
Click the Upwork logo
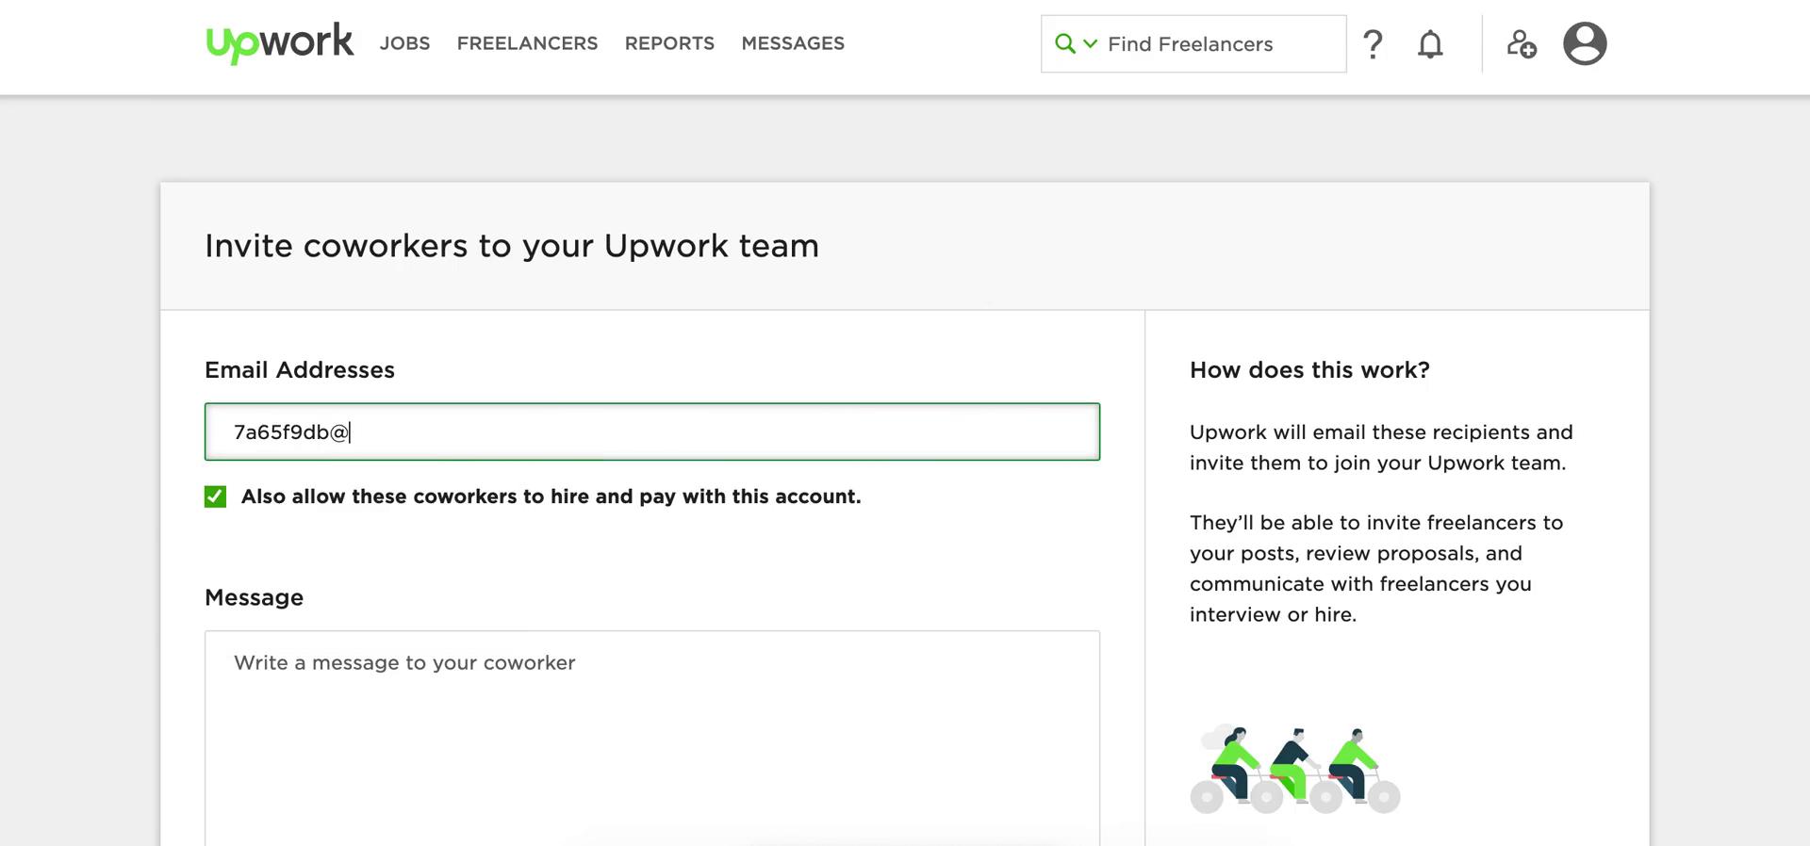pyautogui.click(x=280, y=43)
